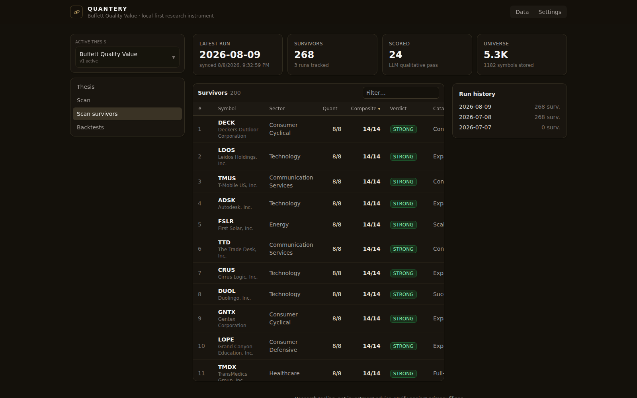The width and height of the screenshot is (637, 398).
Task: Sort the table by Sector column
Action: coord(277,109)
